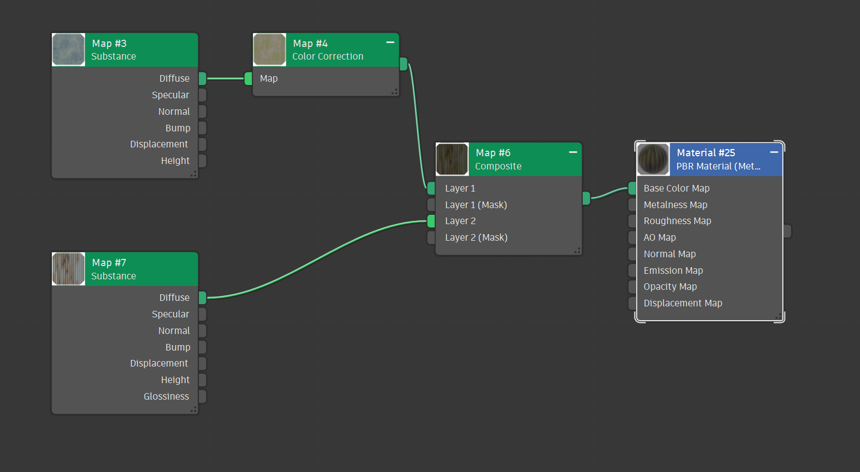Viewport: 860px width, 472px height.
Task: Click the Displacement Map slot on Material #25
Action: click(632, 303)
